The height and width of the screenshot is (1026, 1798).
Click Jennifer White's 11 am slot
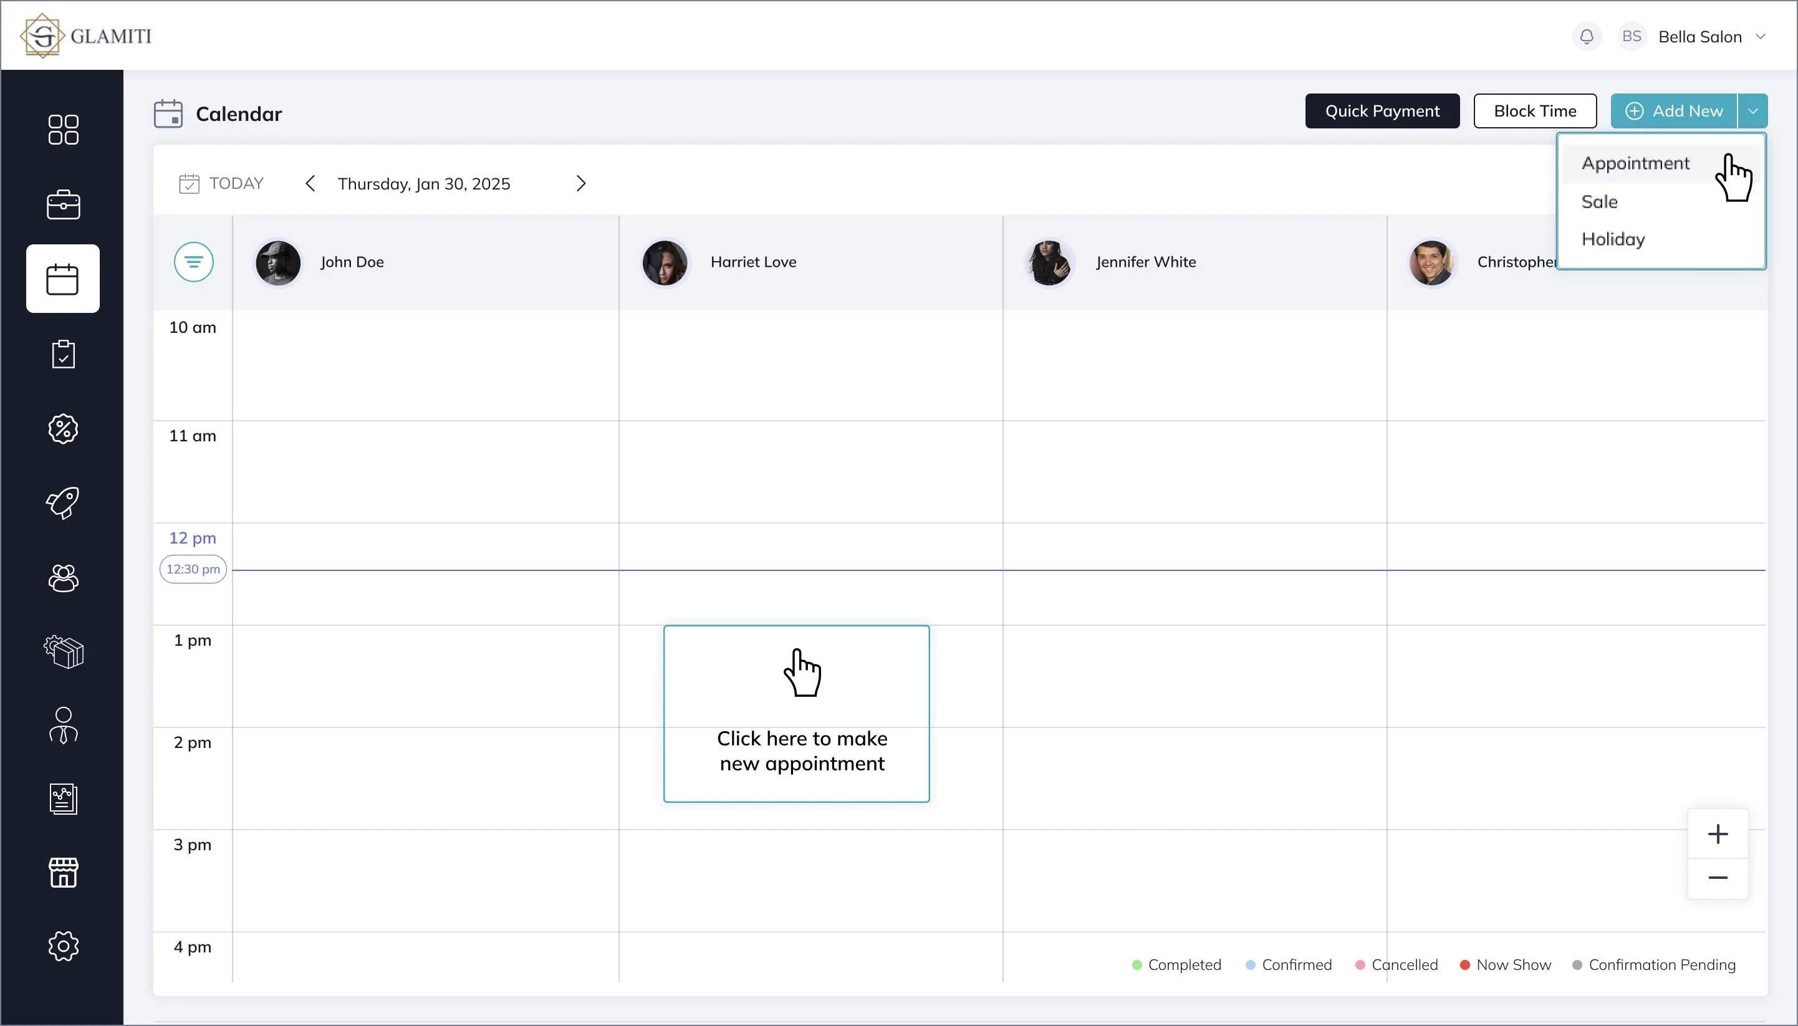click(x=1195, y=472)
